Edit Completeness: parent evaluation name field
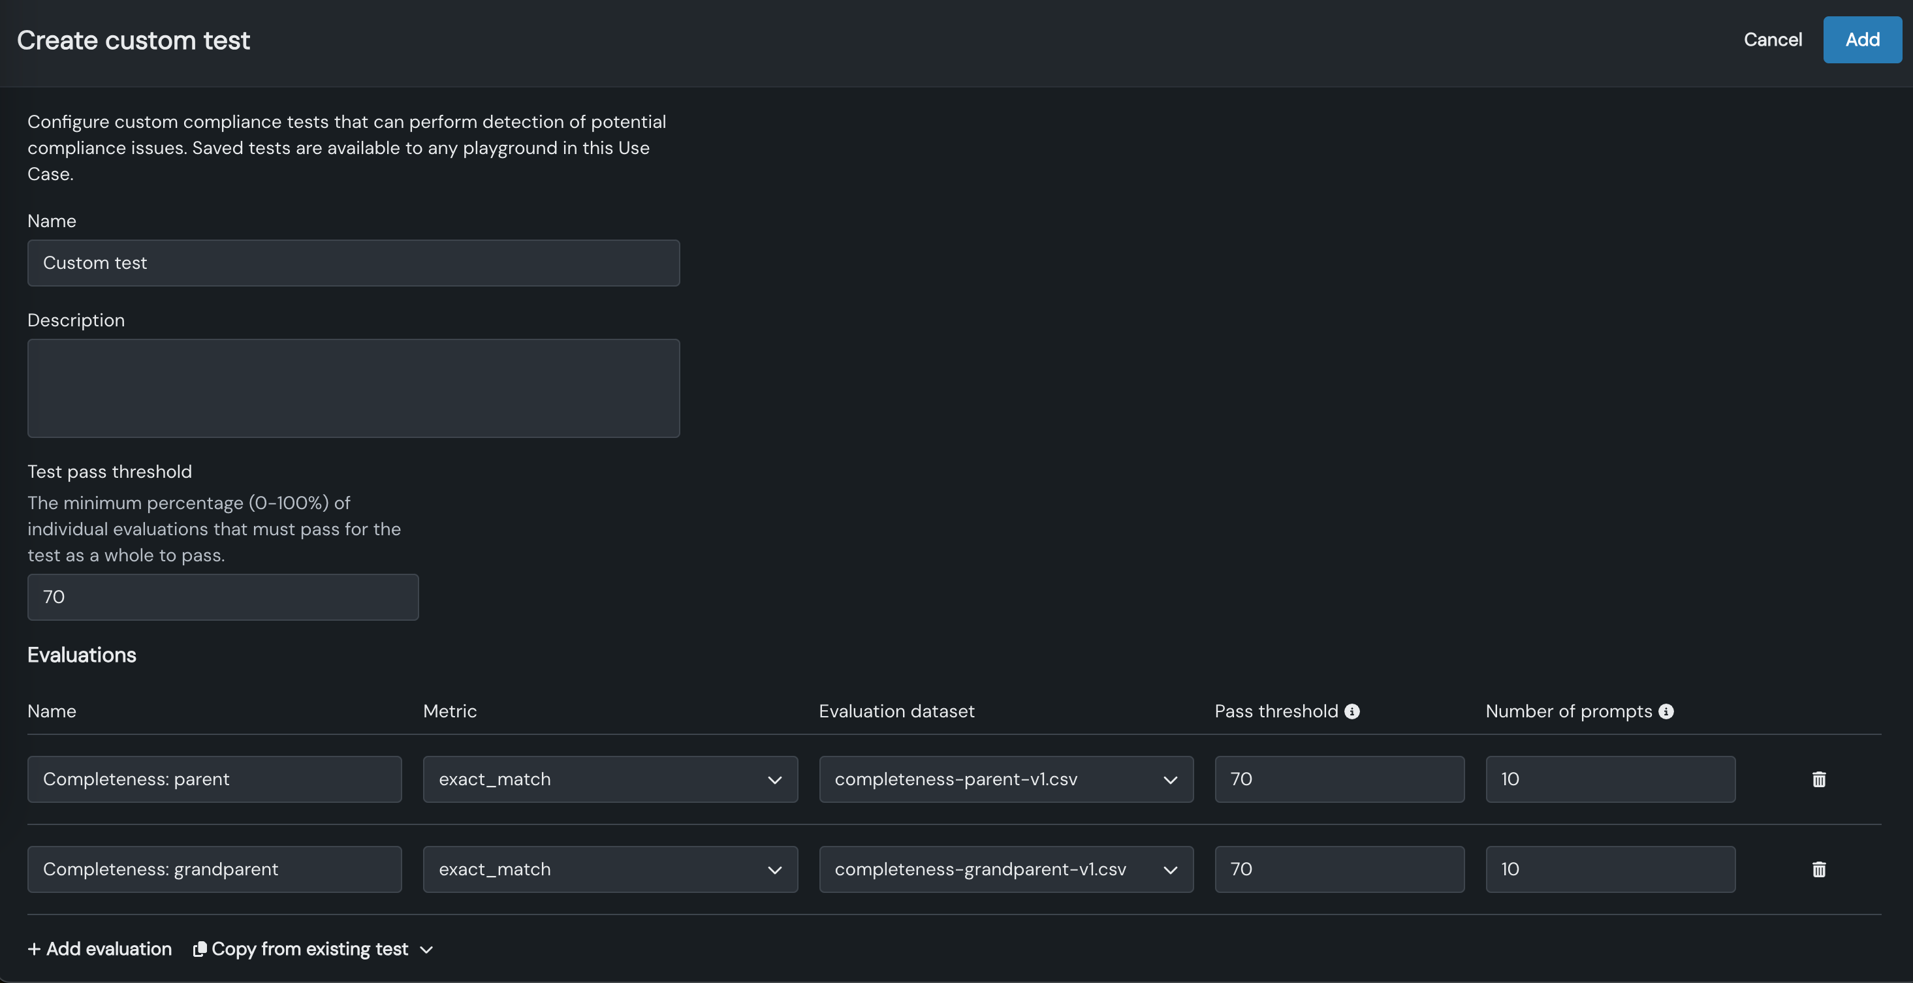Image resolution: width=1913 pixels, height=983 pixels. click(x=214, y=779)
